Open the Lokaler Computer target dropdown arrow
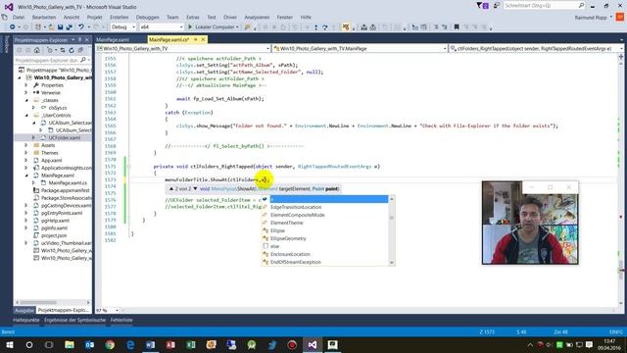627x353 pixels. tap(237, 27)
